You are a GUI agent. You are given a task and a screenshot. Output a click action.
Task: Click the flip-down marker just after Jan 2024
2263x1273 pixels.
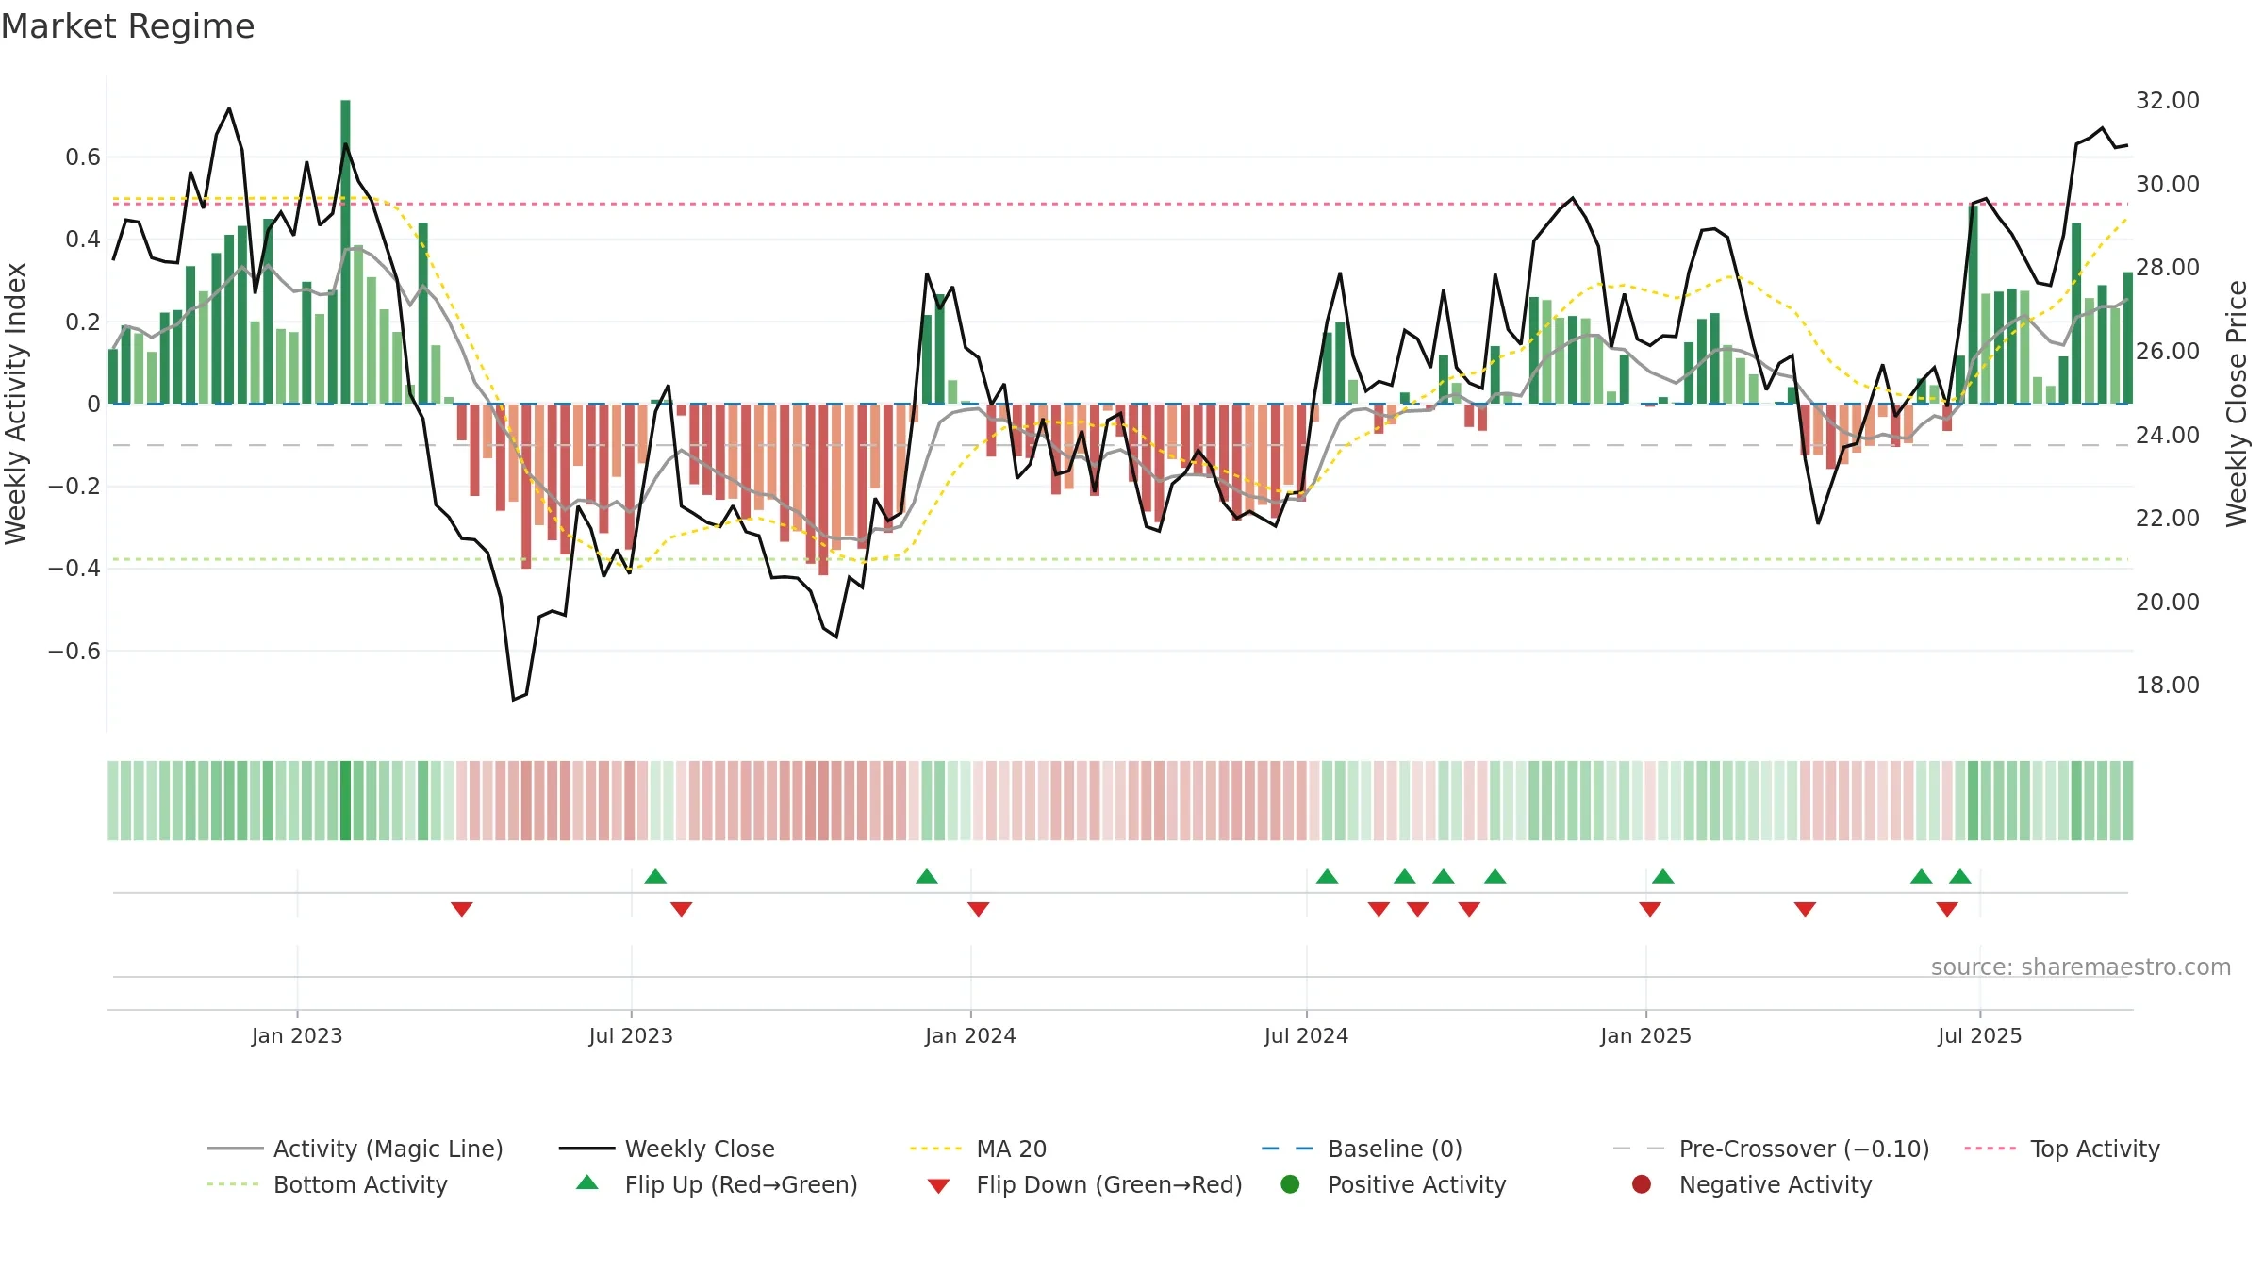point(979,909)
